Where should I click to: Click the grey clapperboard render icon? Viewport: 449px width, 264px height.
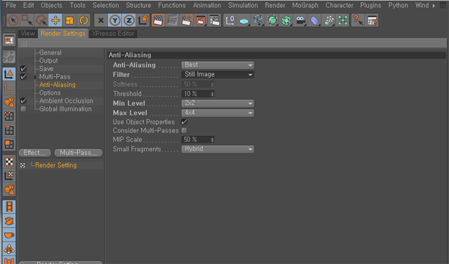[x=172, y=20]
